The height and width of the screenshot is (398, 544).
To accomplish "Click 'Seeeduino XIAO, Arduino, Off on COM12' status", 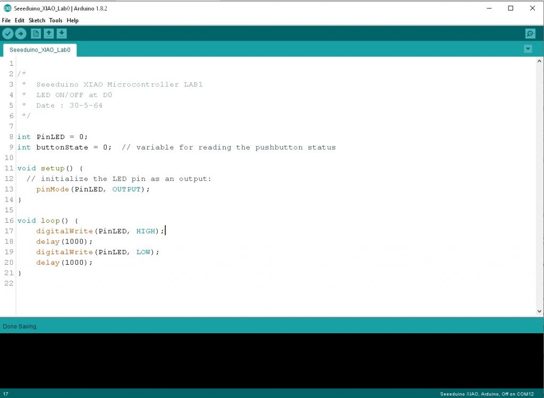I will pyautogui.click(x=487, y=394).
